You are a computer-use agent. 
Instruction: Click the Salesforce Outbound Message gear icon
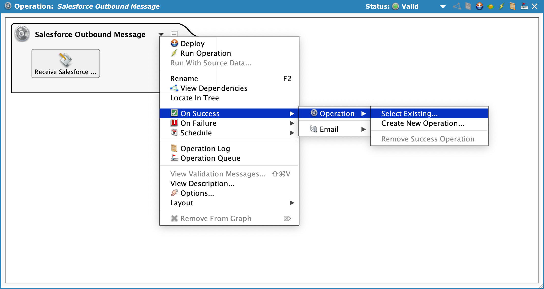click(x=22, y=34)
